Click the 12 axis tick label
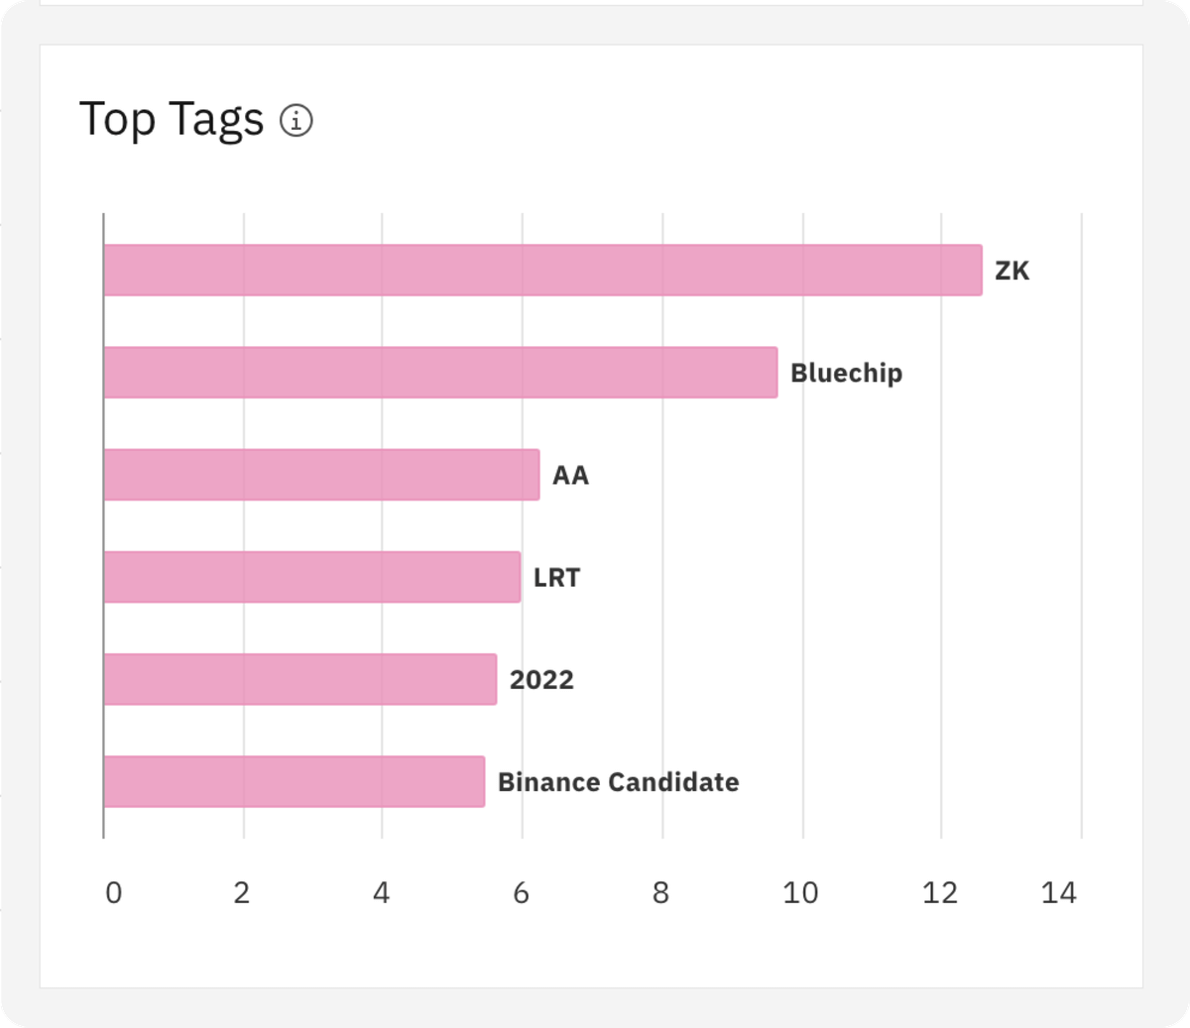Image resolution: width=1190 pixels, height=1028 pixels. [x=940, y=893]
